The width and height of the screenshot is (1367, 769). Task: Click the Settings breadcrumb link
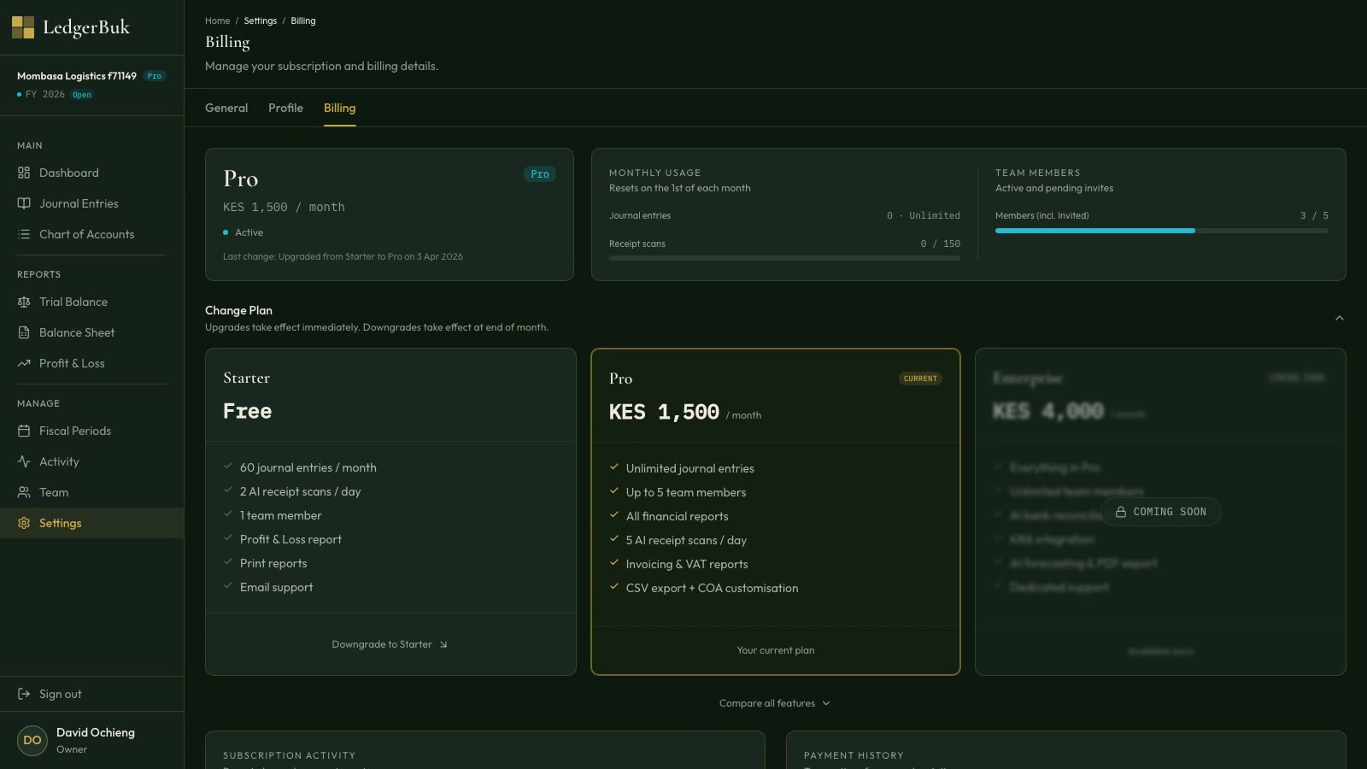pyautogui.click(x=260, y=21)
